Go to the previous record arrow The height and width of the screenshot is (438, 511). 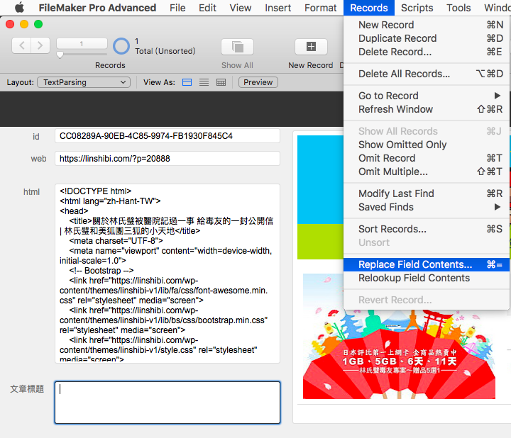pos(21,45)
